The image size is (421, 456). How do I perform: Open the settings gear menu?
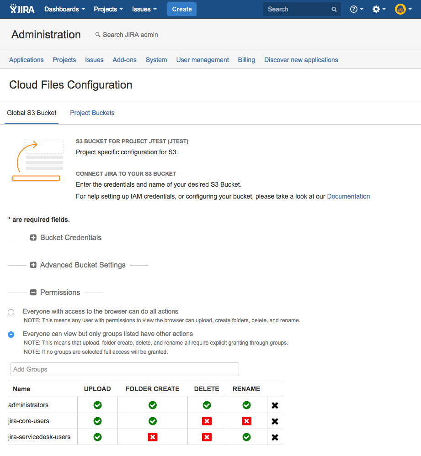coord(379,9)
